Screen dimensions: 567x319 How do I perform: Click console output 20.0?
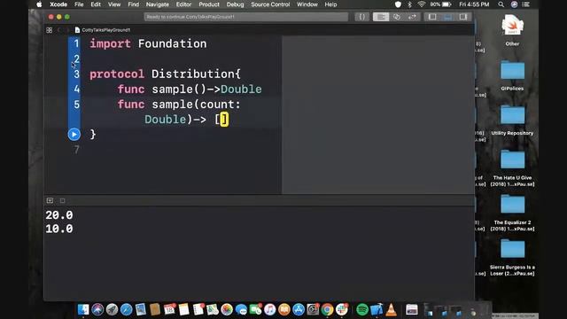coord(59,214)
